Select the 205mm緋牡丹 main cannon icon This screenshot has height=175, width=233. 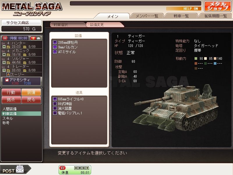[x=55, y=42]
